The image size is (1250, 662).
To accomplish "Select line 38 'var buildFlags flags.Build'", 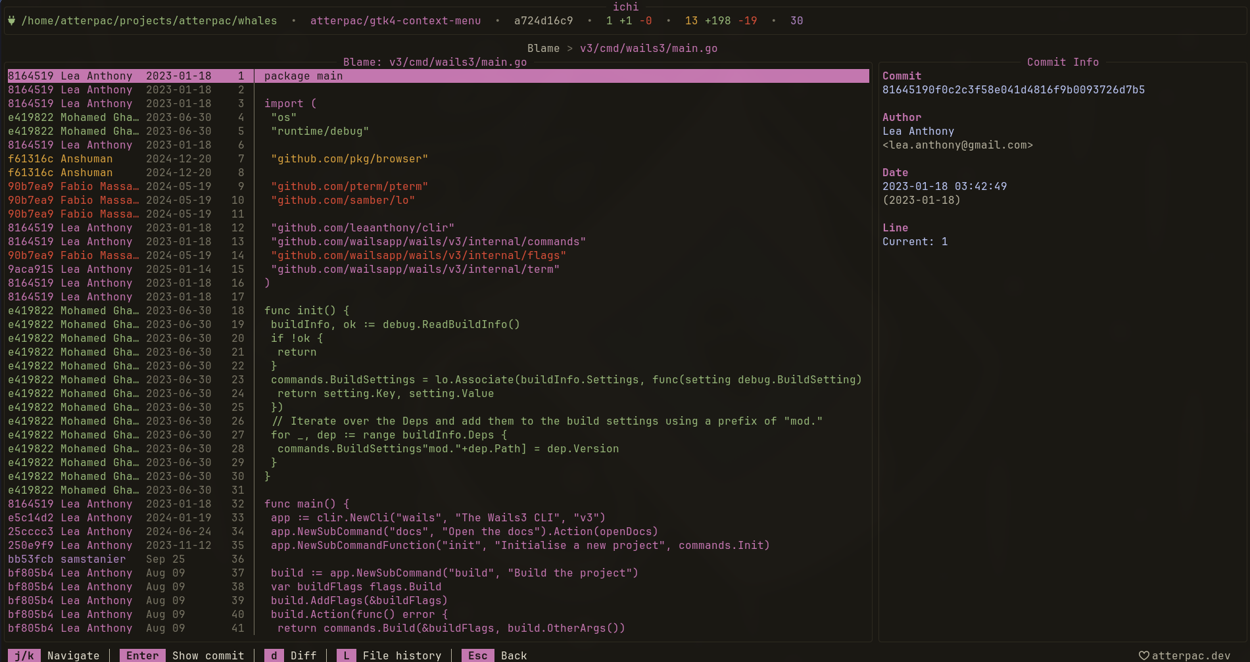I will point(438,586).
